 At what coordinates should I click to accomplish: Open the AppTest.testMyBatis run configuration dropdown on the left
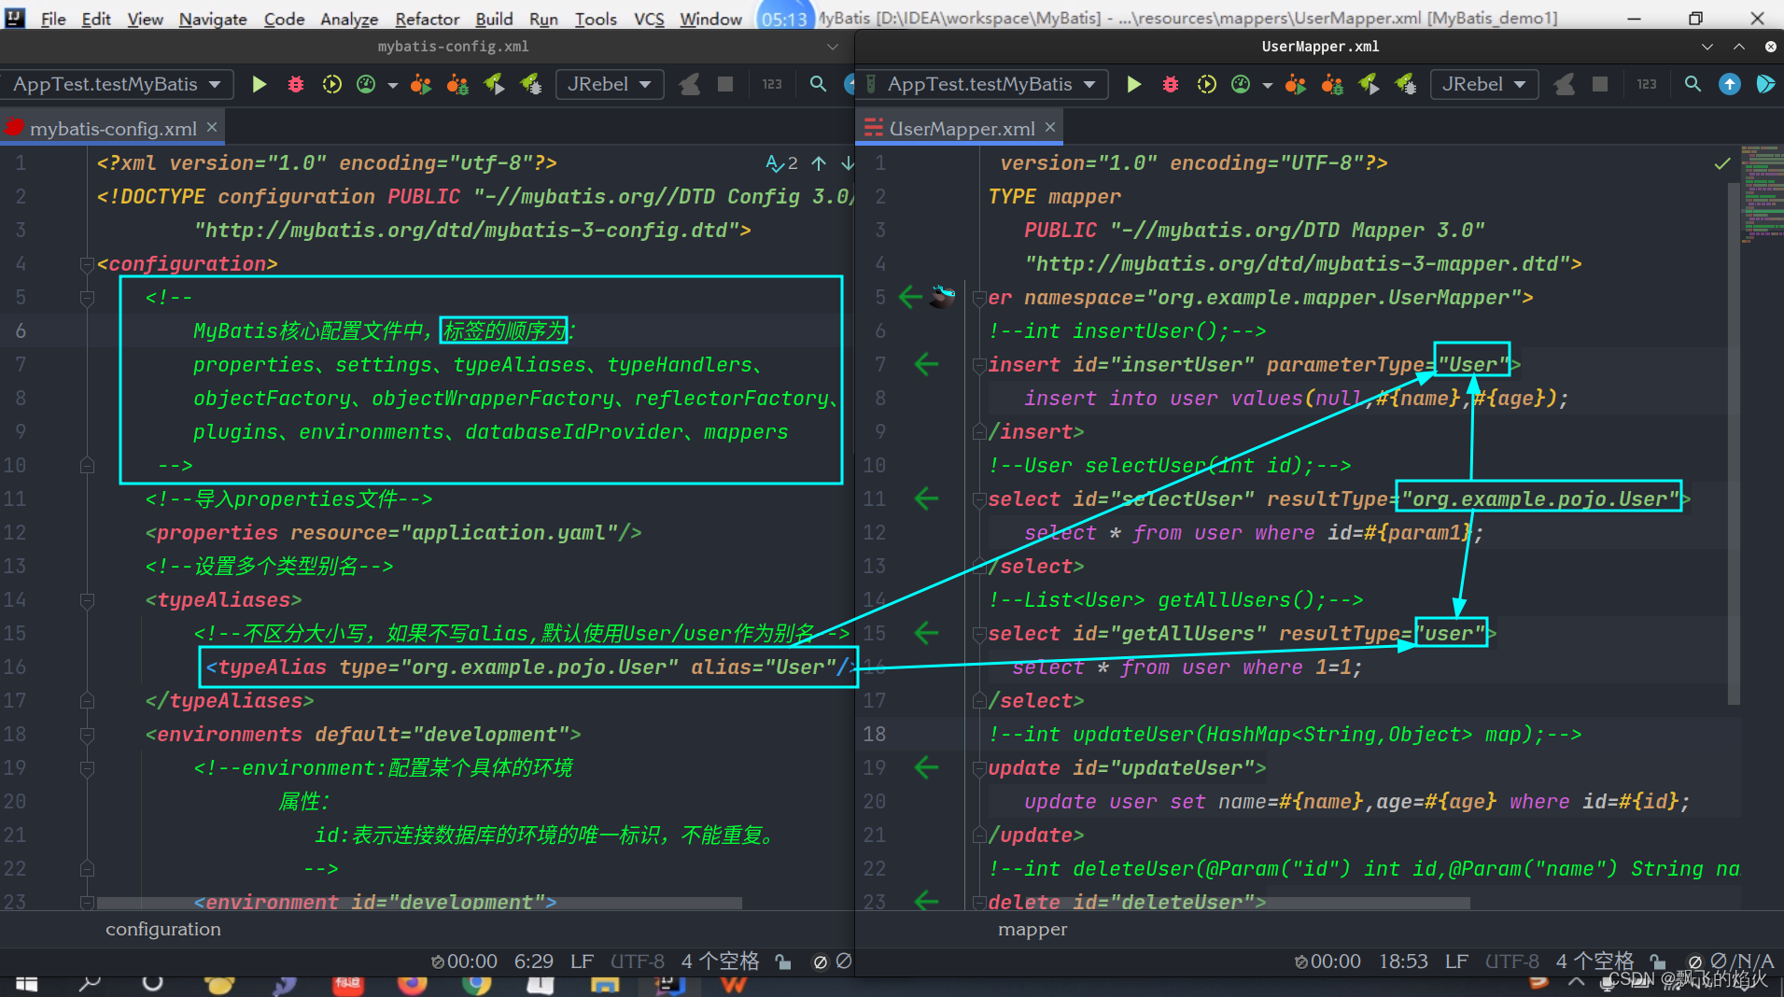click(x=117, y=84)
